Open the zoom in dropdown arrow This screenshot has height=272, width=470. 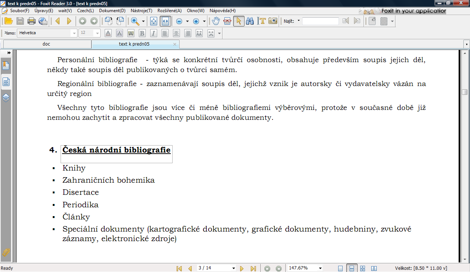coord(204,21)
